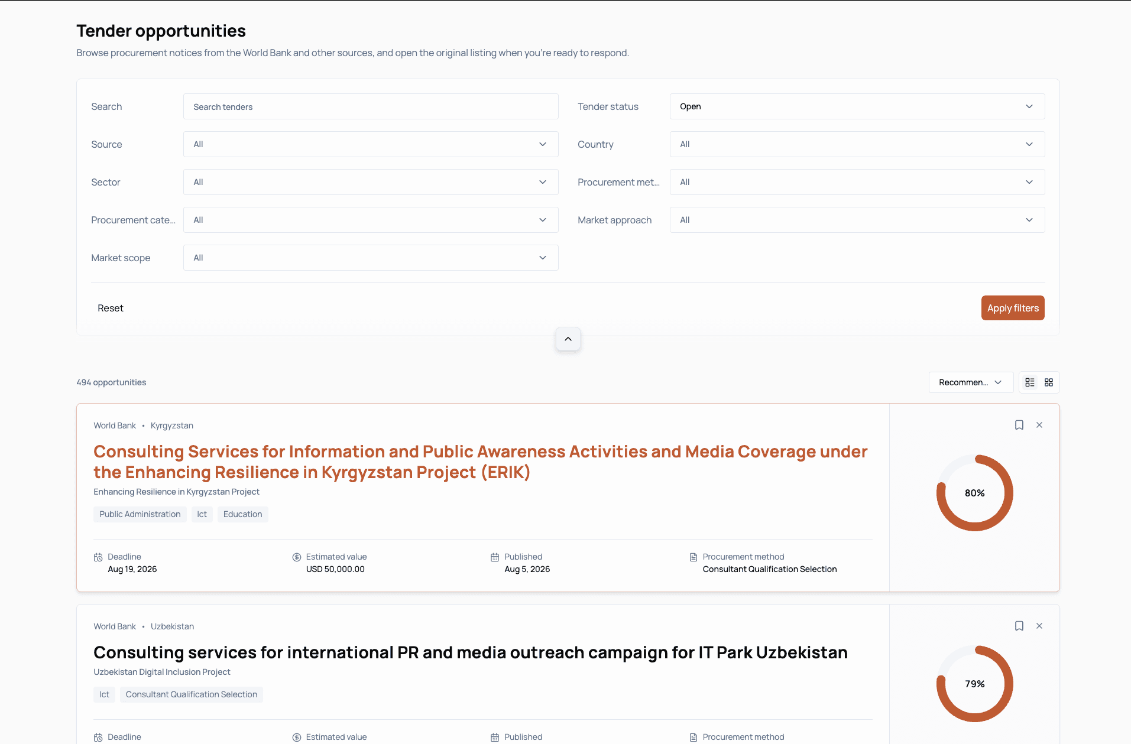The height and width of the screenshot is (744, 1131).
Task: Open the Kyrgyzstan ERIK consulting services tender
Action: (480, 462)
